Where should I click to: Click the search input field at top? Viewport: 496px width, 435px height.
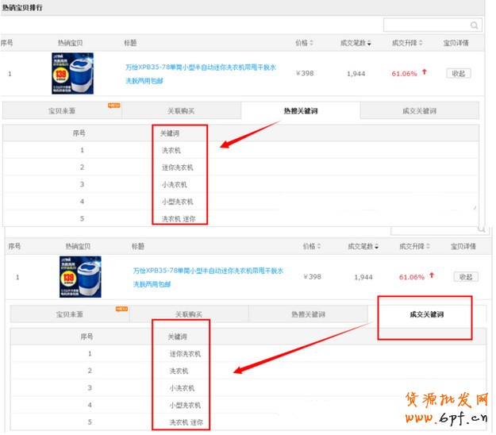coord(427,25)
